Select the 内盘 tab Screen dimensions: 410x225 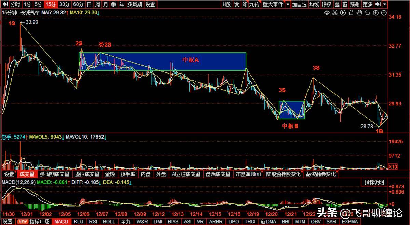pyautogui.click(x=146, y=174)
